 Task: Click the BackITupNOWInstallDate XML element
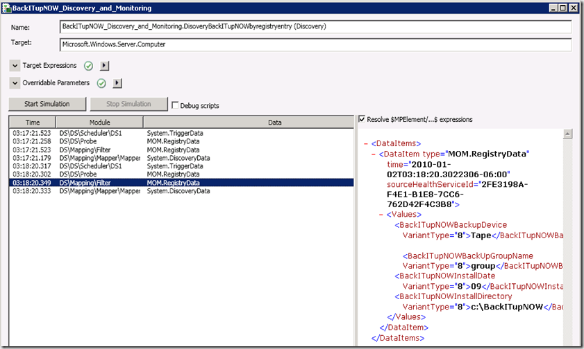coord(445,276)
